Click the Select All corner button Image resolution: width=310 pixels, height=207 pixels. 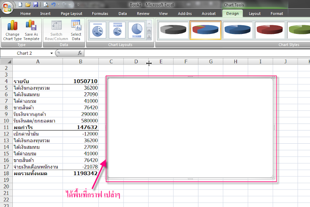pyautogui.click(x=7, y=61)
